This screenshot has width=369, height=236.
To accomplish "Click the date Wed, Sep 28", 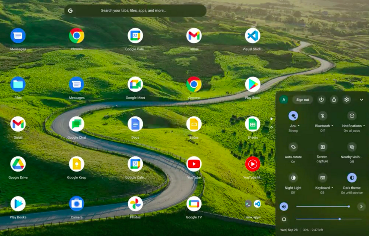I will [x=289, y=230].
